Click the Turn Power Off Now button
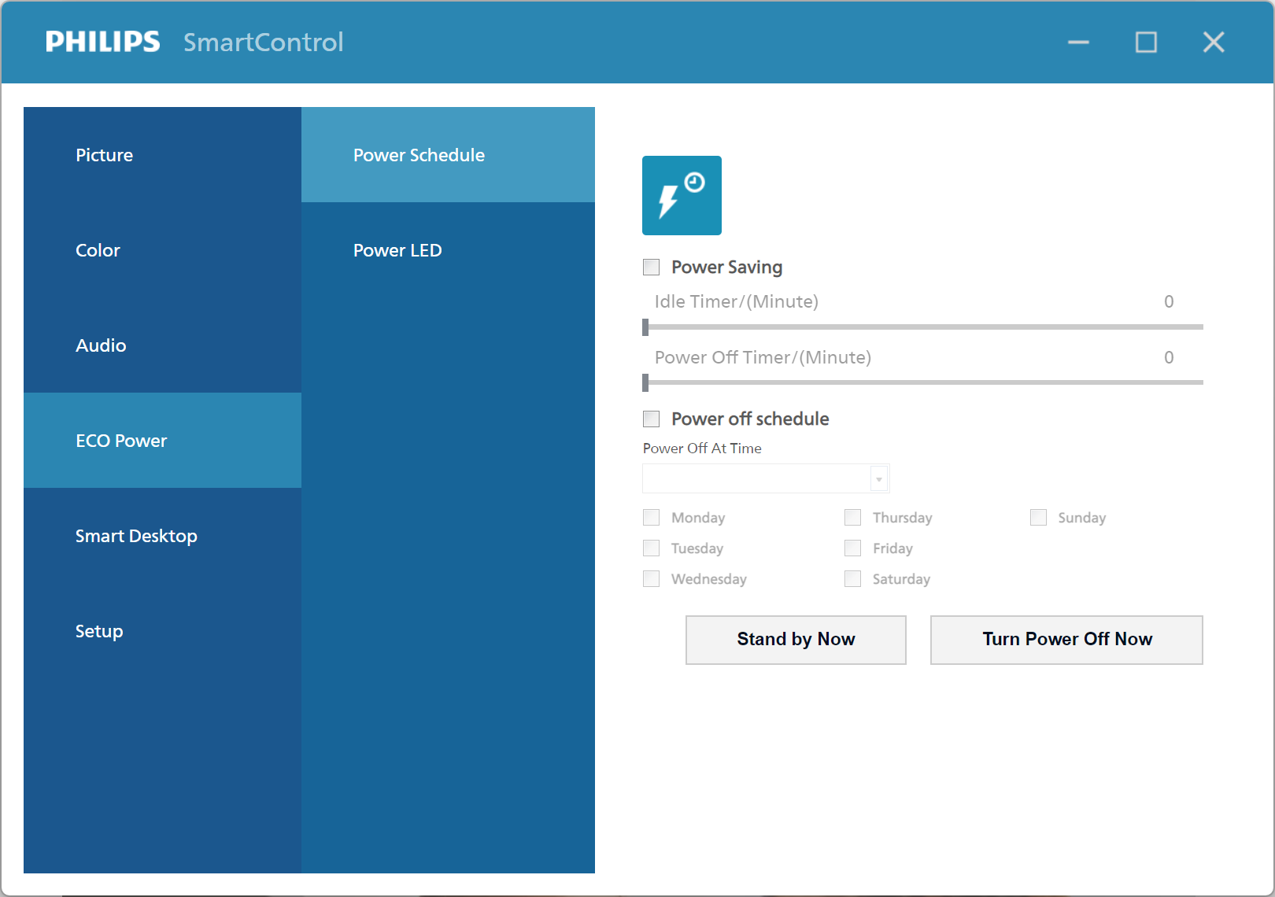Viewport: 1275px width, 897px height. pyautogui.click(x=1066, y=640)
